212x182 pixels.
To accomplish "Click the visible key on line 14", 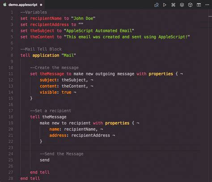I will pyautogui.click(x=48, y=92).
